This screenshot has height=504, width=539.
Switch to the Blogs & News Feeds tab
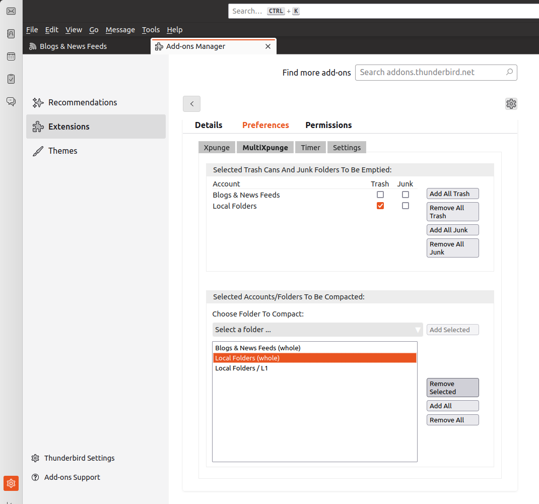click(87, 46)
